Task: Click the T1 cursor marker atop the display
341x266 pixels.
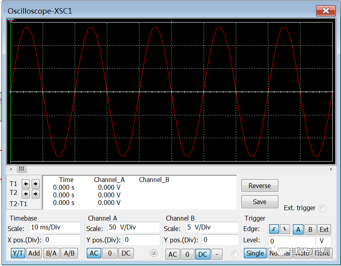Action: coord(10,20)
